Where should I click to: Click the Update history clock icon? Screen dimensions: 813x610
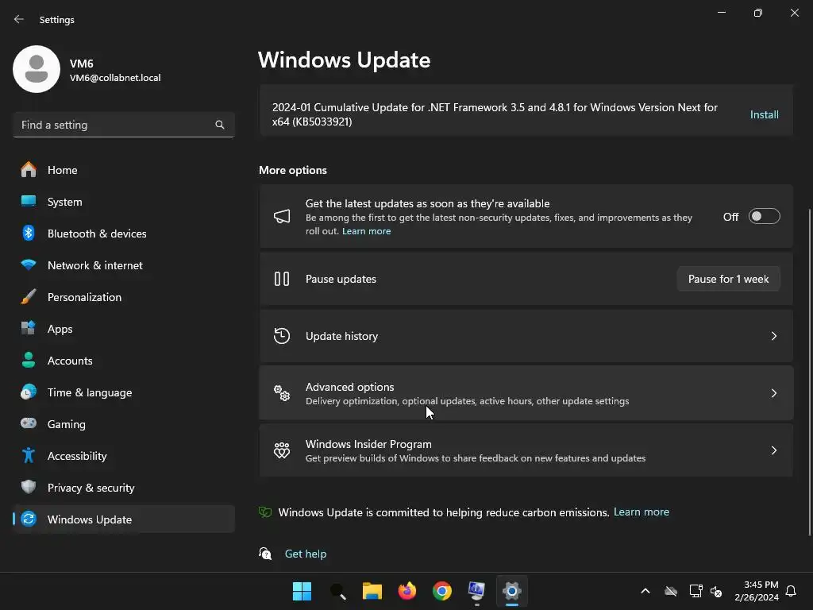[282, 336]
